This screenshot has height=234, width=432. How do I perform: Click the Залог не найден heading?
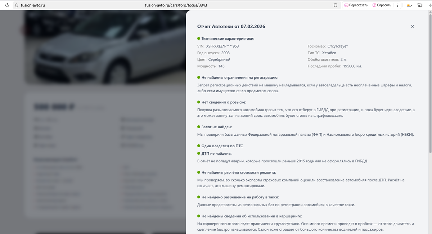tap(217, 127)
